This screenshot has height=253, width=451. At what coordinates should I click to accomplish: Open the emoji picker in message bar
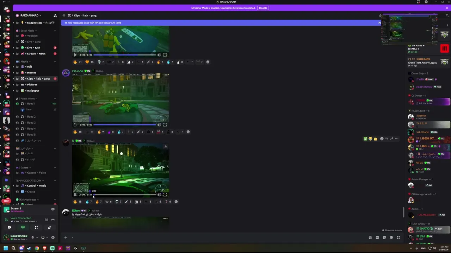(391, 238)
